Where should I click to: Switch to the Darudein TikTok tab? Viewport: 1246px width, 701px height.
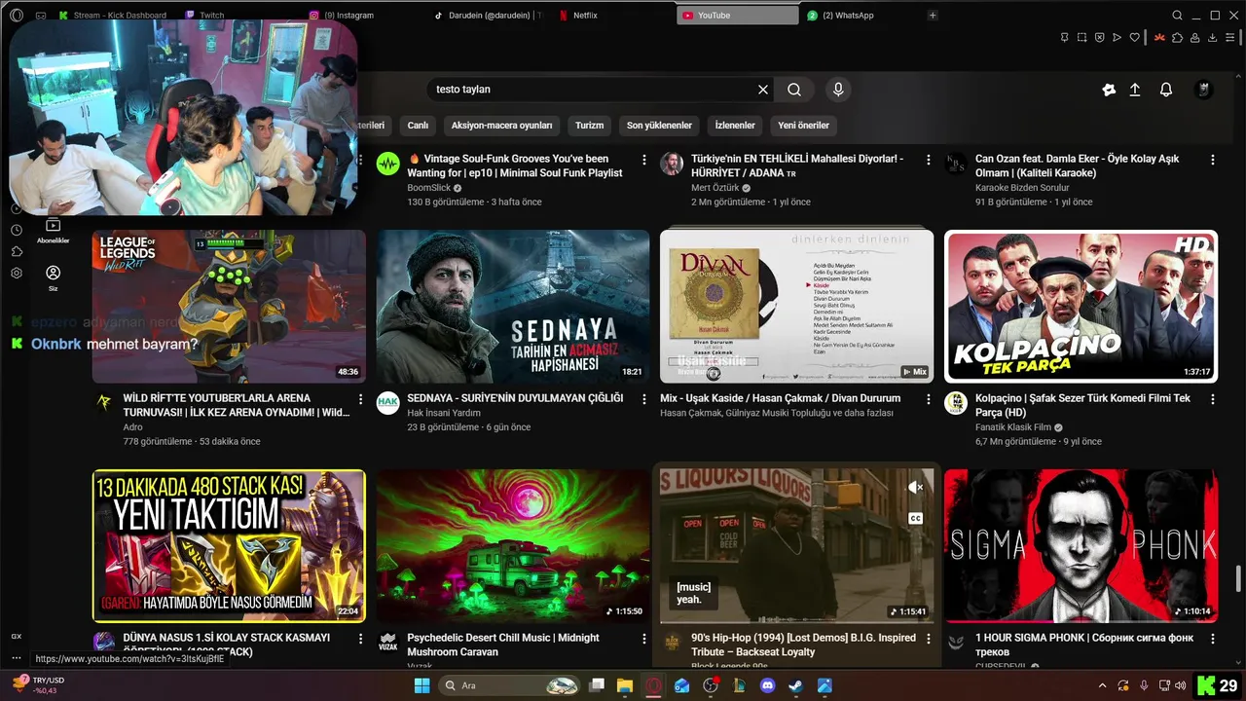pos(490,16)
